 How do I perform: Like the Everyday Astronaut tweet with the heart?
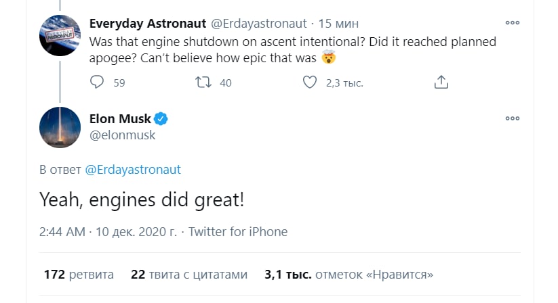(x=310, y=83)
